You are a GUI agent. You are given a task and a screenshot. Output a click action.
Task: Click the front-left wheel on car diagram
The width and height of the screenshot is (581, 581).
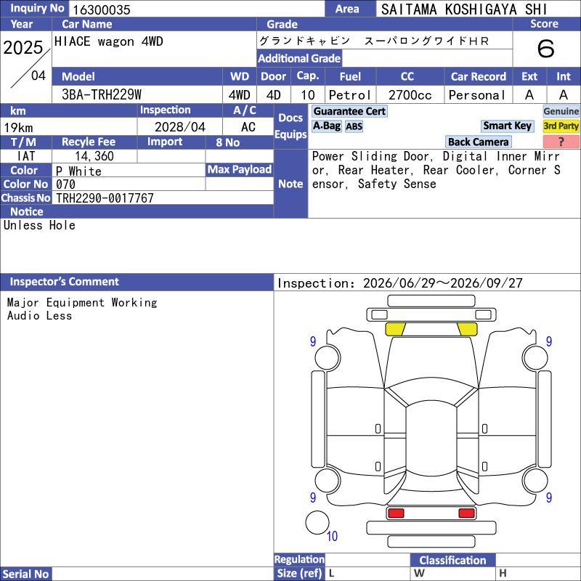tap(328, 357)
